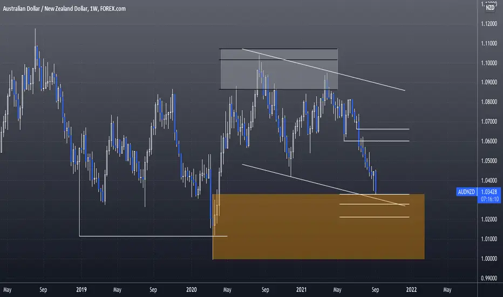Select the upper descending white trendline
503x297 pixels.
(323, 70)
